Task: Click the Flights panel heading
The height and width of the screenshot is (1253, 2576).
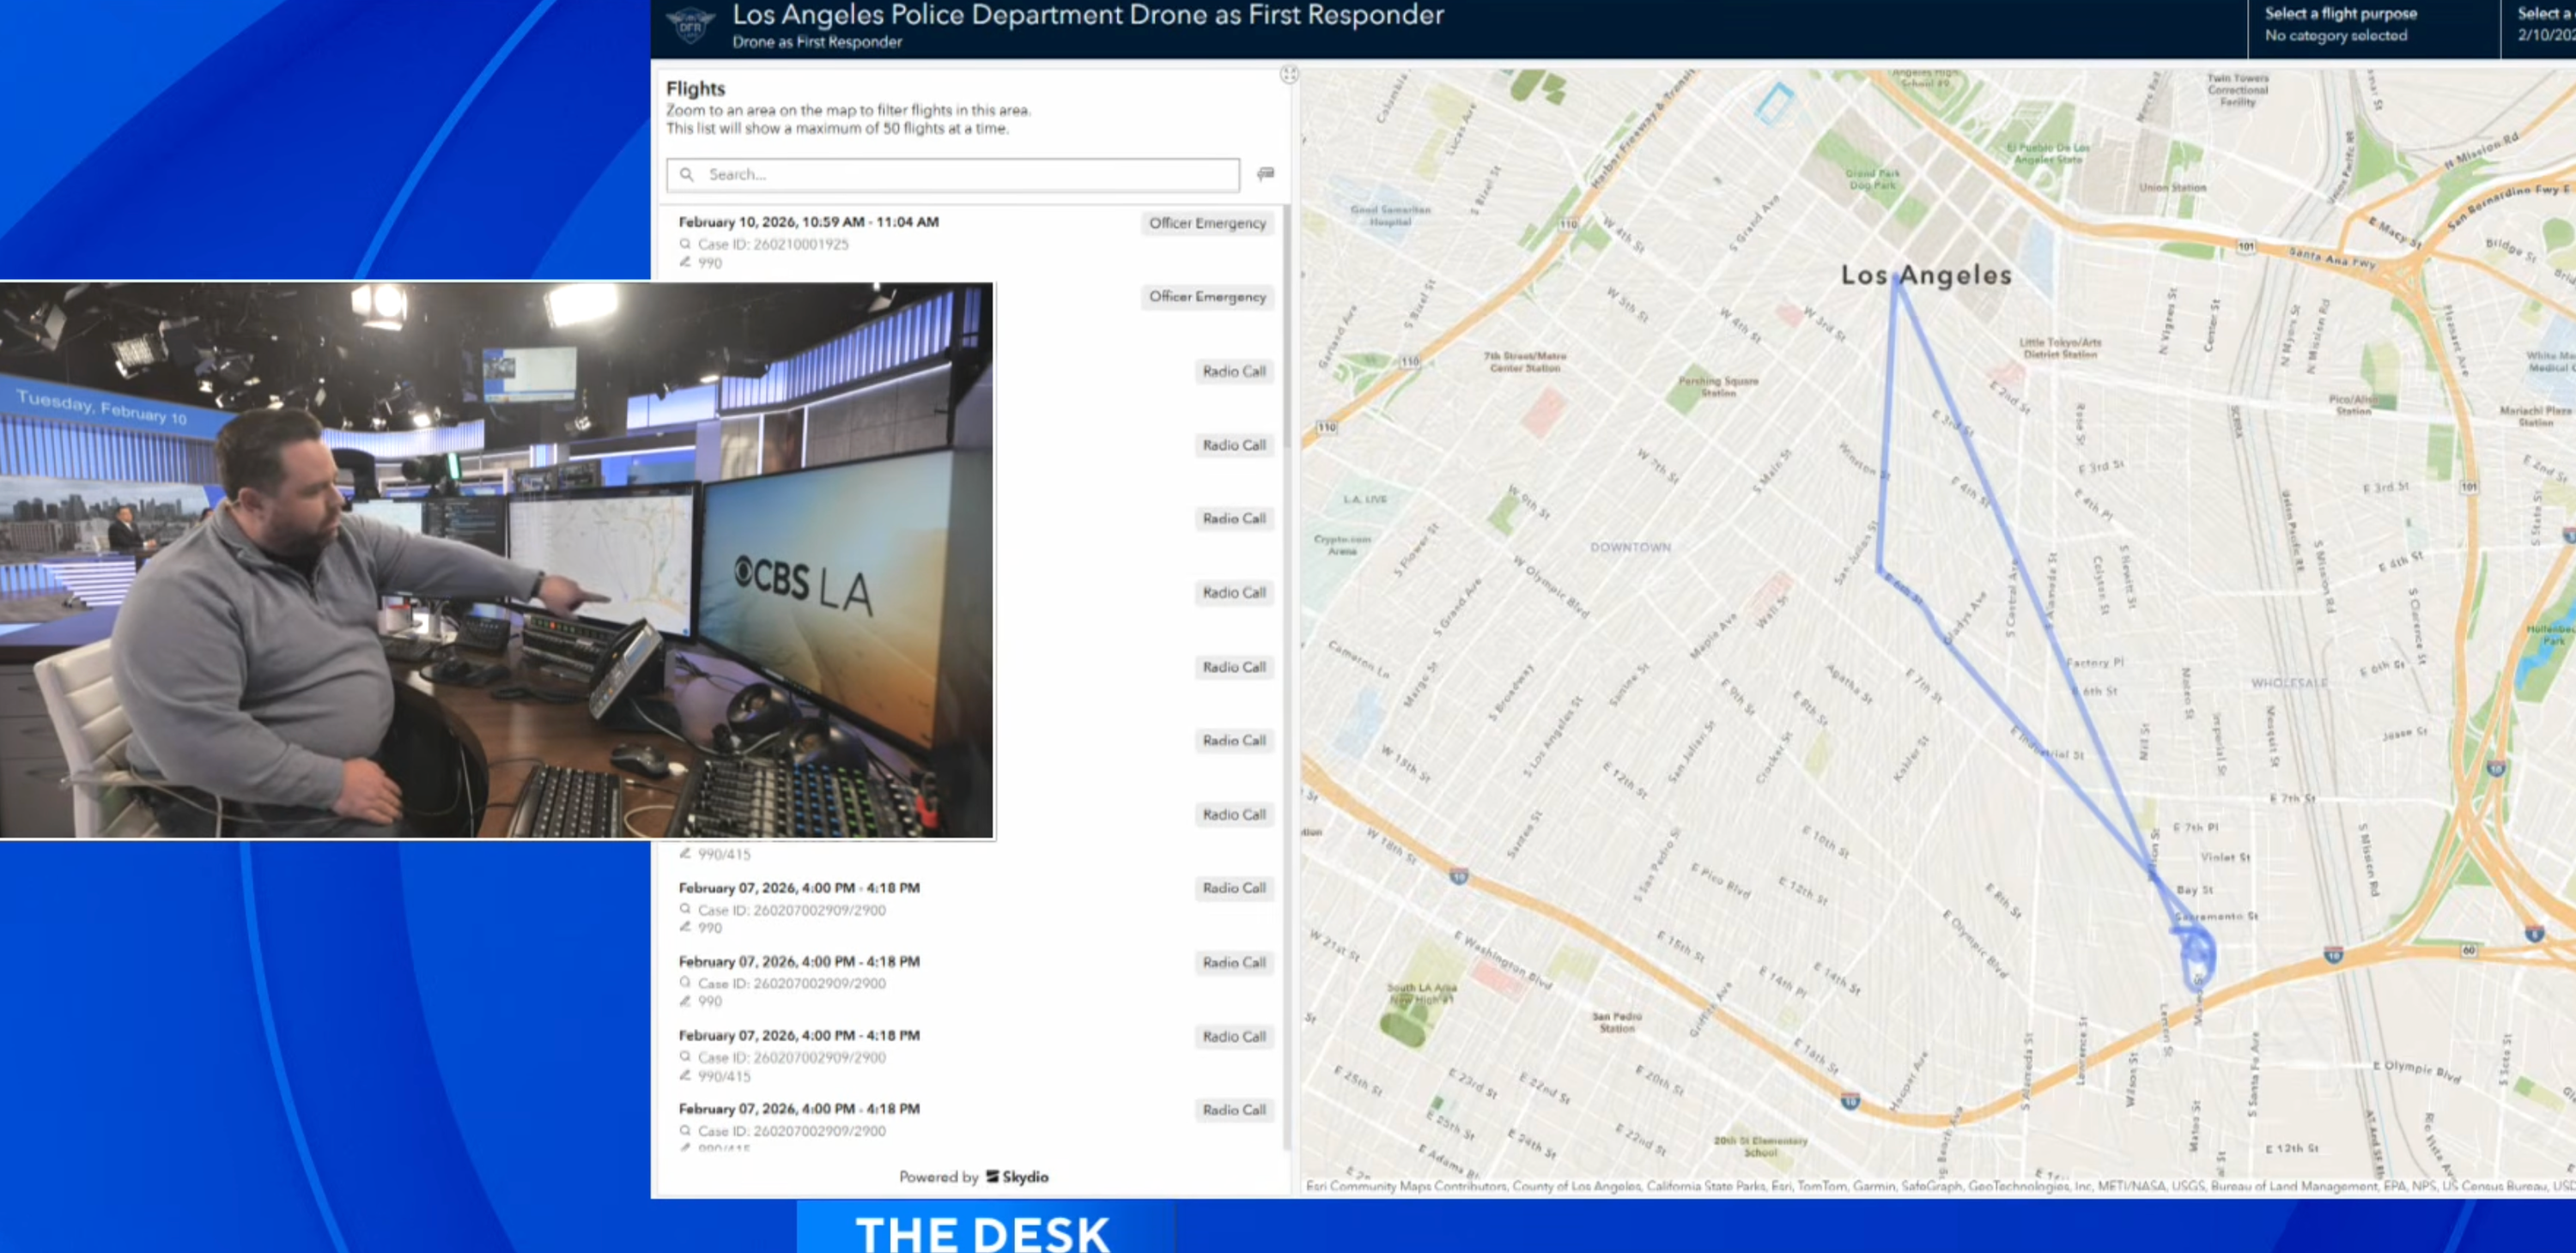Action: tap(695, 89)
